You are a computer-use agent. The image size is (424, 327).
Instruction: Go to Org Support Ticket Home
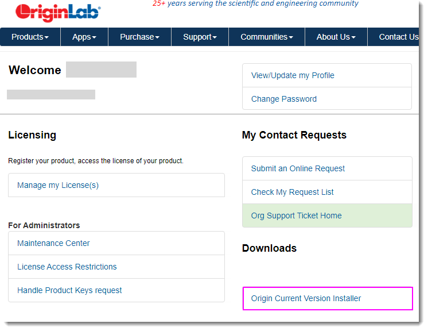(327, 216)
